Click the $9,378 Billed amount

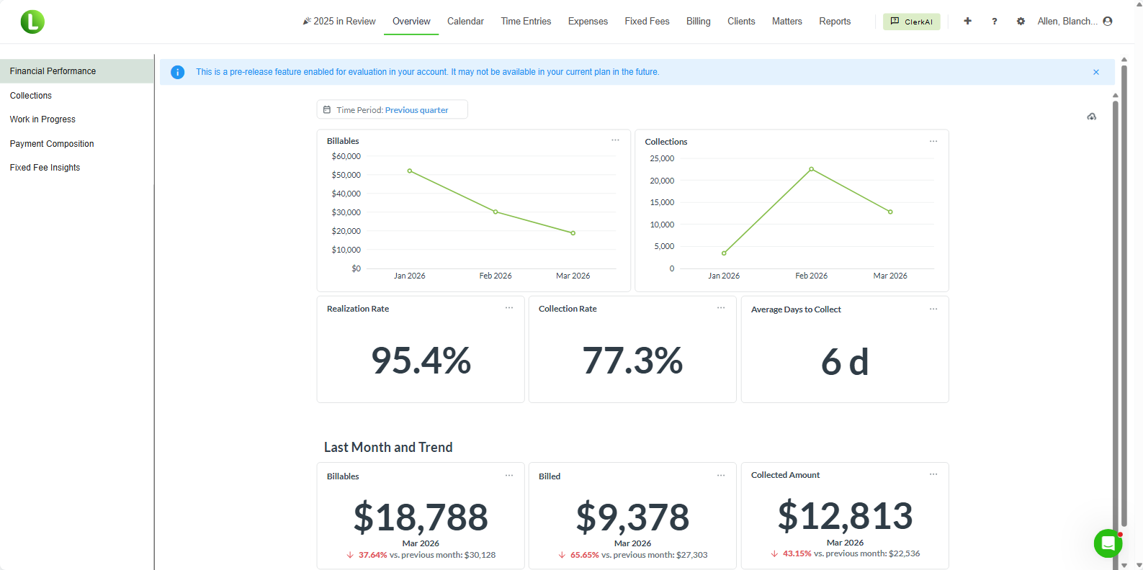tap(632, 517)
